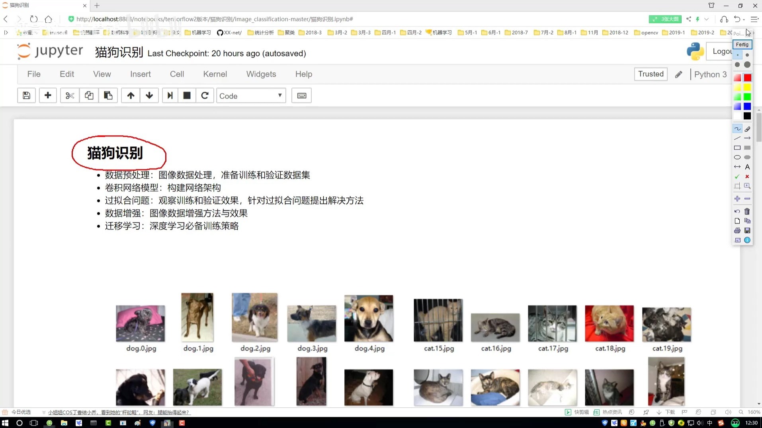Open the volume icon in system tray
This screenshot has height=428, width=762.
point(700,423)
